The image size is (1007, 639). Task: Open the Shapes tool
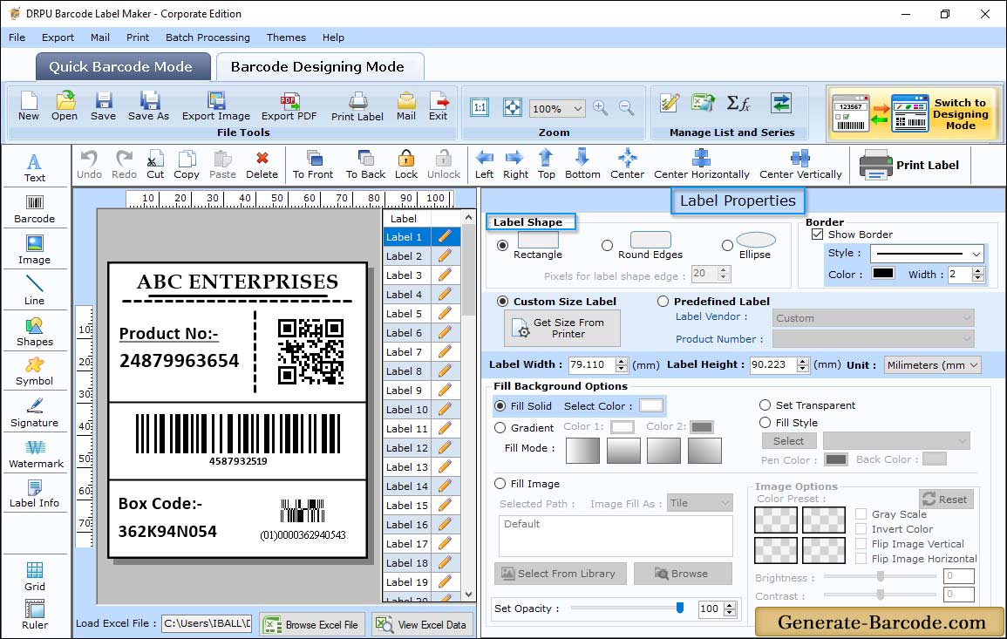[34, 332]
